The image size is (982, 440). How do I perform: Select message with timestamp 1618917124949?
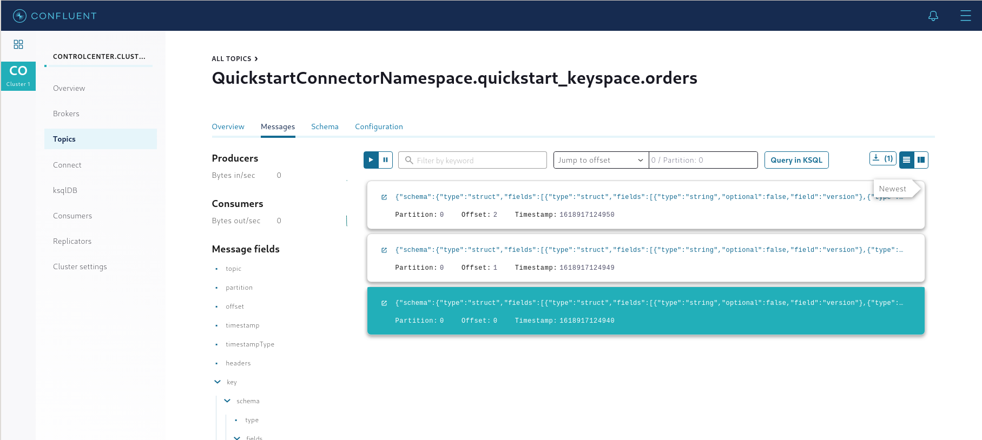646,258
